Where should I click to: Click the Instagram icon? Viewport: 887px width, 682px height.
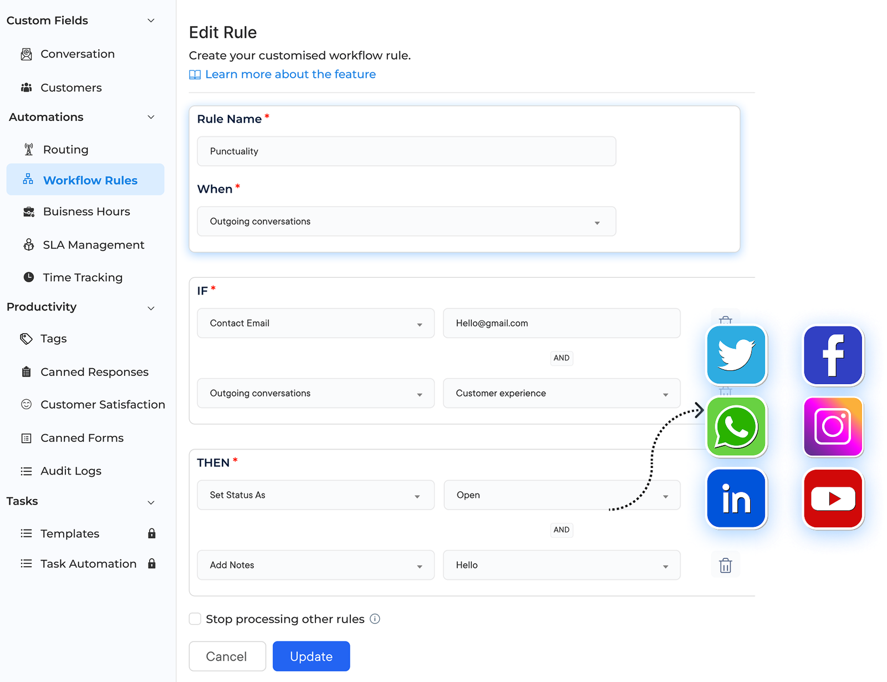click(833, 426)
